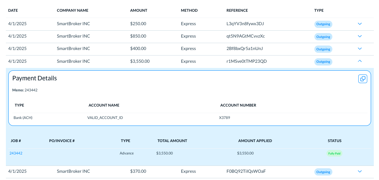The image size is (379, 180).
Task: Select reference L3qYV3n8fywx3DJ
Action: click(245, 24)
